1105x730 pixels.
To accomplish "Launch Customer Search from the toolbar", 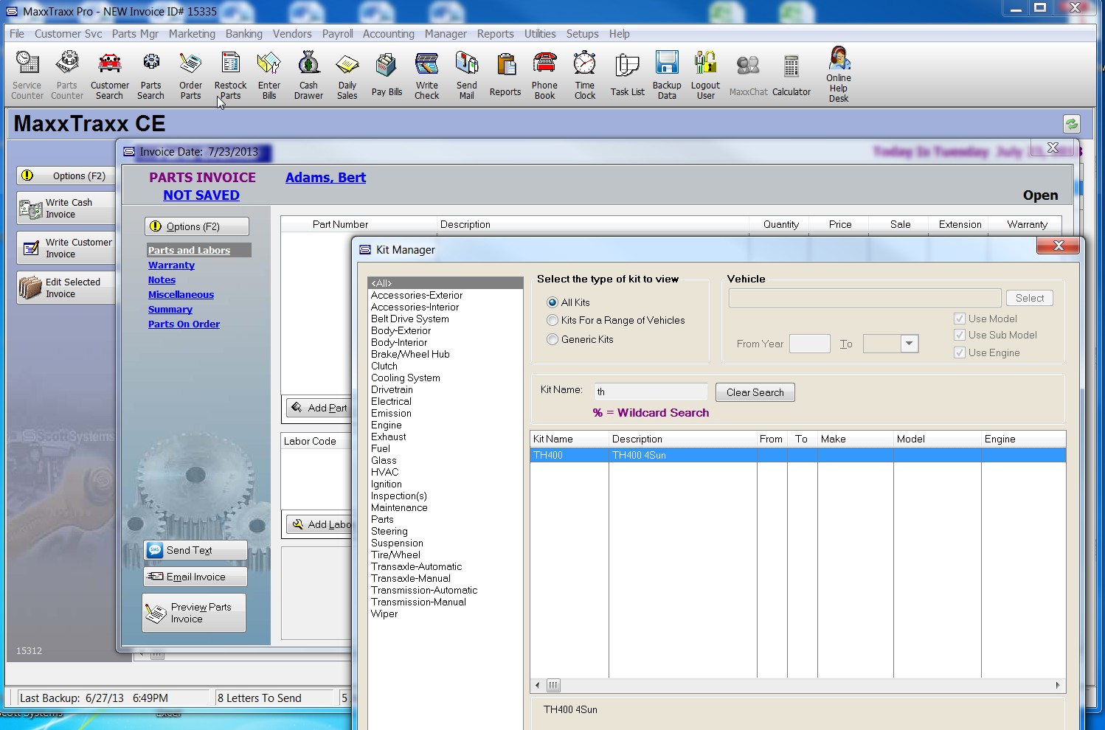I will (x=109, y=75).
